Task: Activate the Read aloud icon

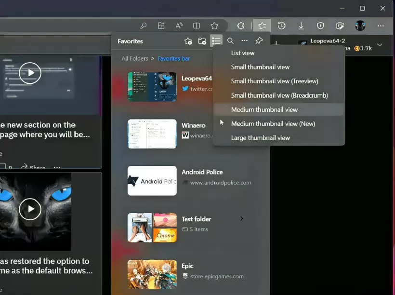Action: click(179, 26)
